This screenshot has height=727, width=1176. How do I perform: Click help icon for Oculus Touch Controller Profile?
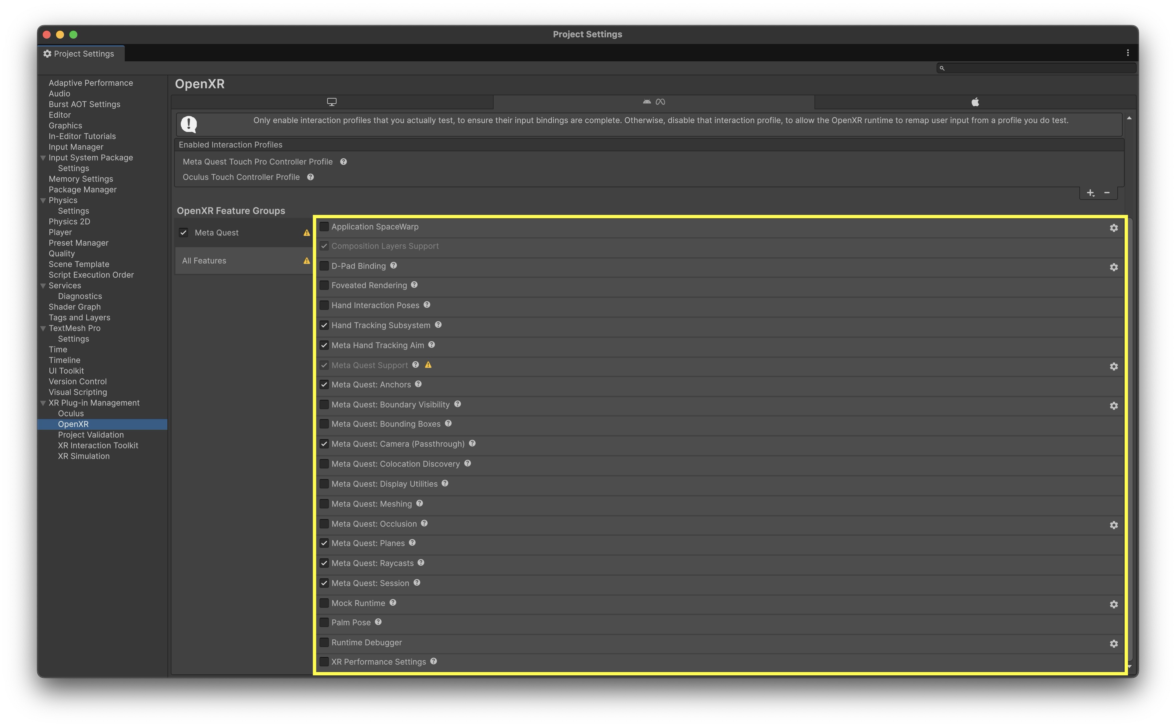(x=311, y=177)
